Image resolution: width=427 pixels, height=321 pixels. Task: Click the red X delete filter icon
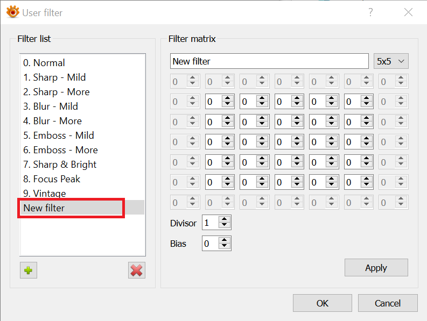137,270
